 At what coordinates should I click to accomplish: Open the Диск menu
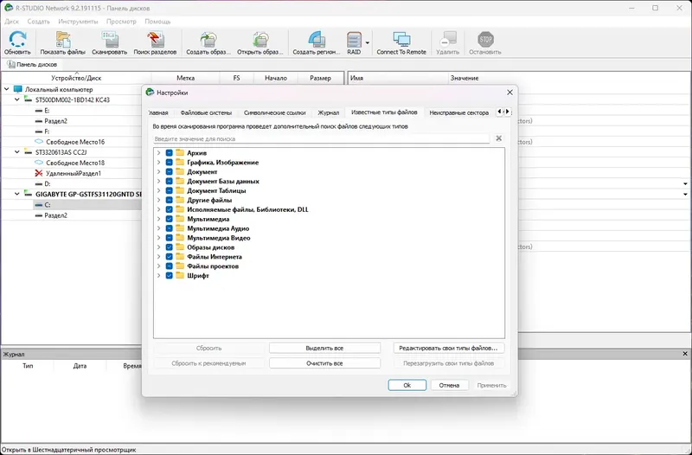[x=11, y=21]
